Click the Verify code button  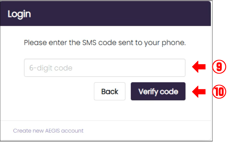tap(158, 91)
